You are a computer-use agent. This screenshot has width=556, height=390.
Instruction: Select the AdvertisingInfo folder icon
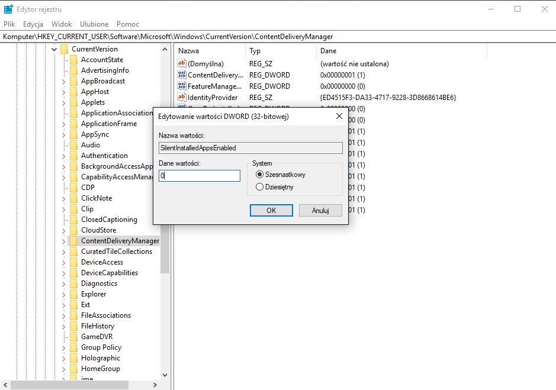(73, 70)
